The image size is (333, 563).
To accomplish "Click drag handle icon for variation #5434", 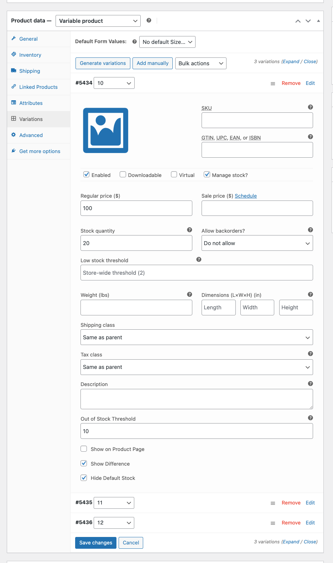I will click(273, 83).
